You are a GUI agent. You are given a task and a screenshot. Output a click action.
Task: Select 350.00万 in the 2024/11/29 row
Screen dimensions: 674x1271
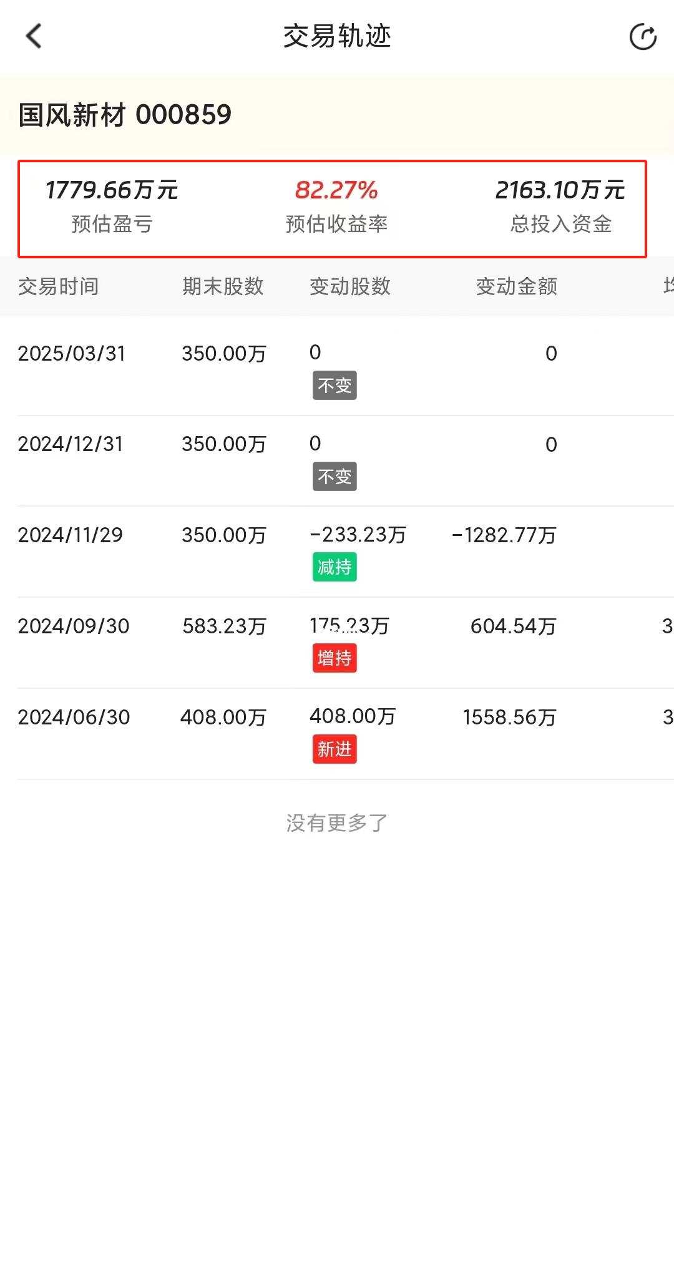coord(224,535)
